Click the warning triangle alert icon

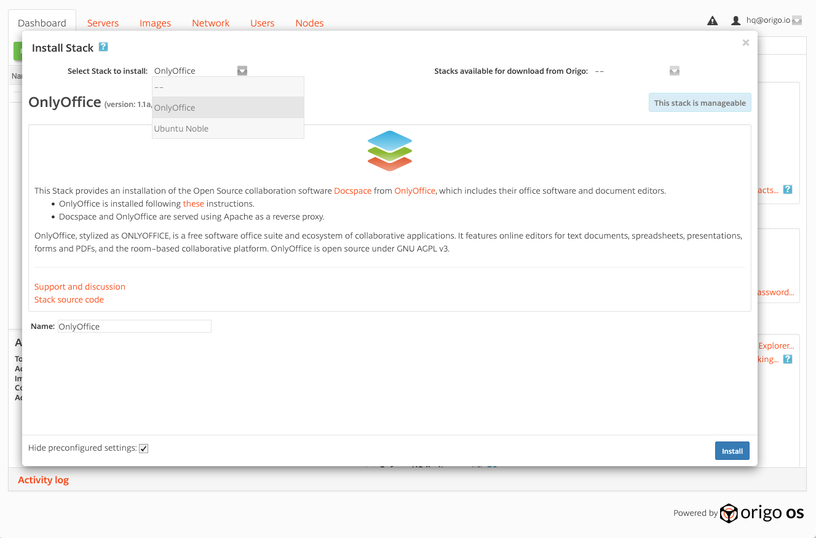tap(712, 21)
